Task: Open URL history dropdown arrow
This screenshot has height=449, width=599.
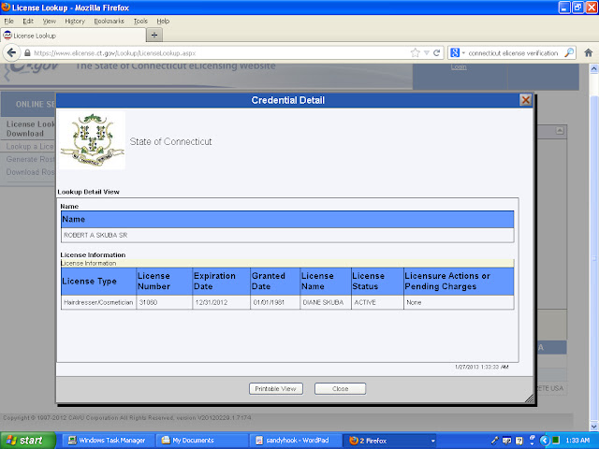Action: click(427, 52)
